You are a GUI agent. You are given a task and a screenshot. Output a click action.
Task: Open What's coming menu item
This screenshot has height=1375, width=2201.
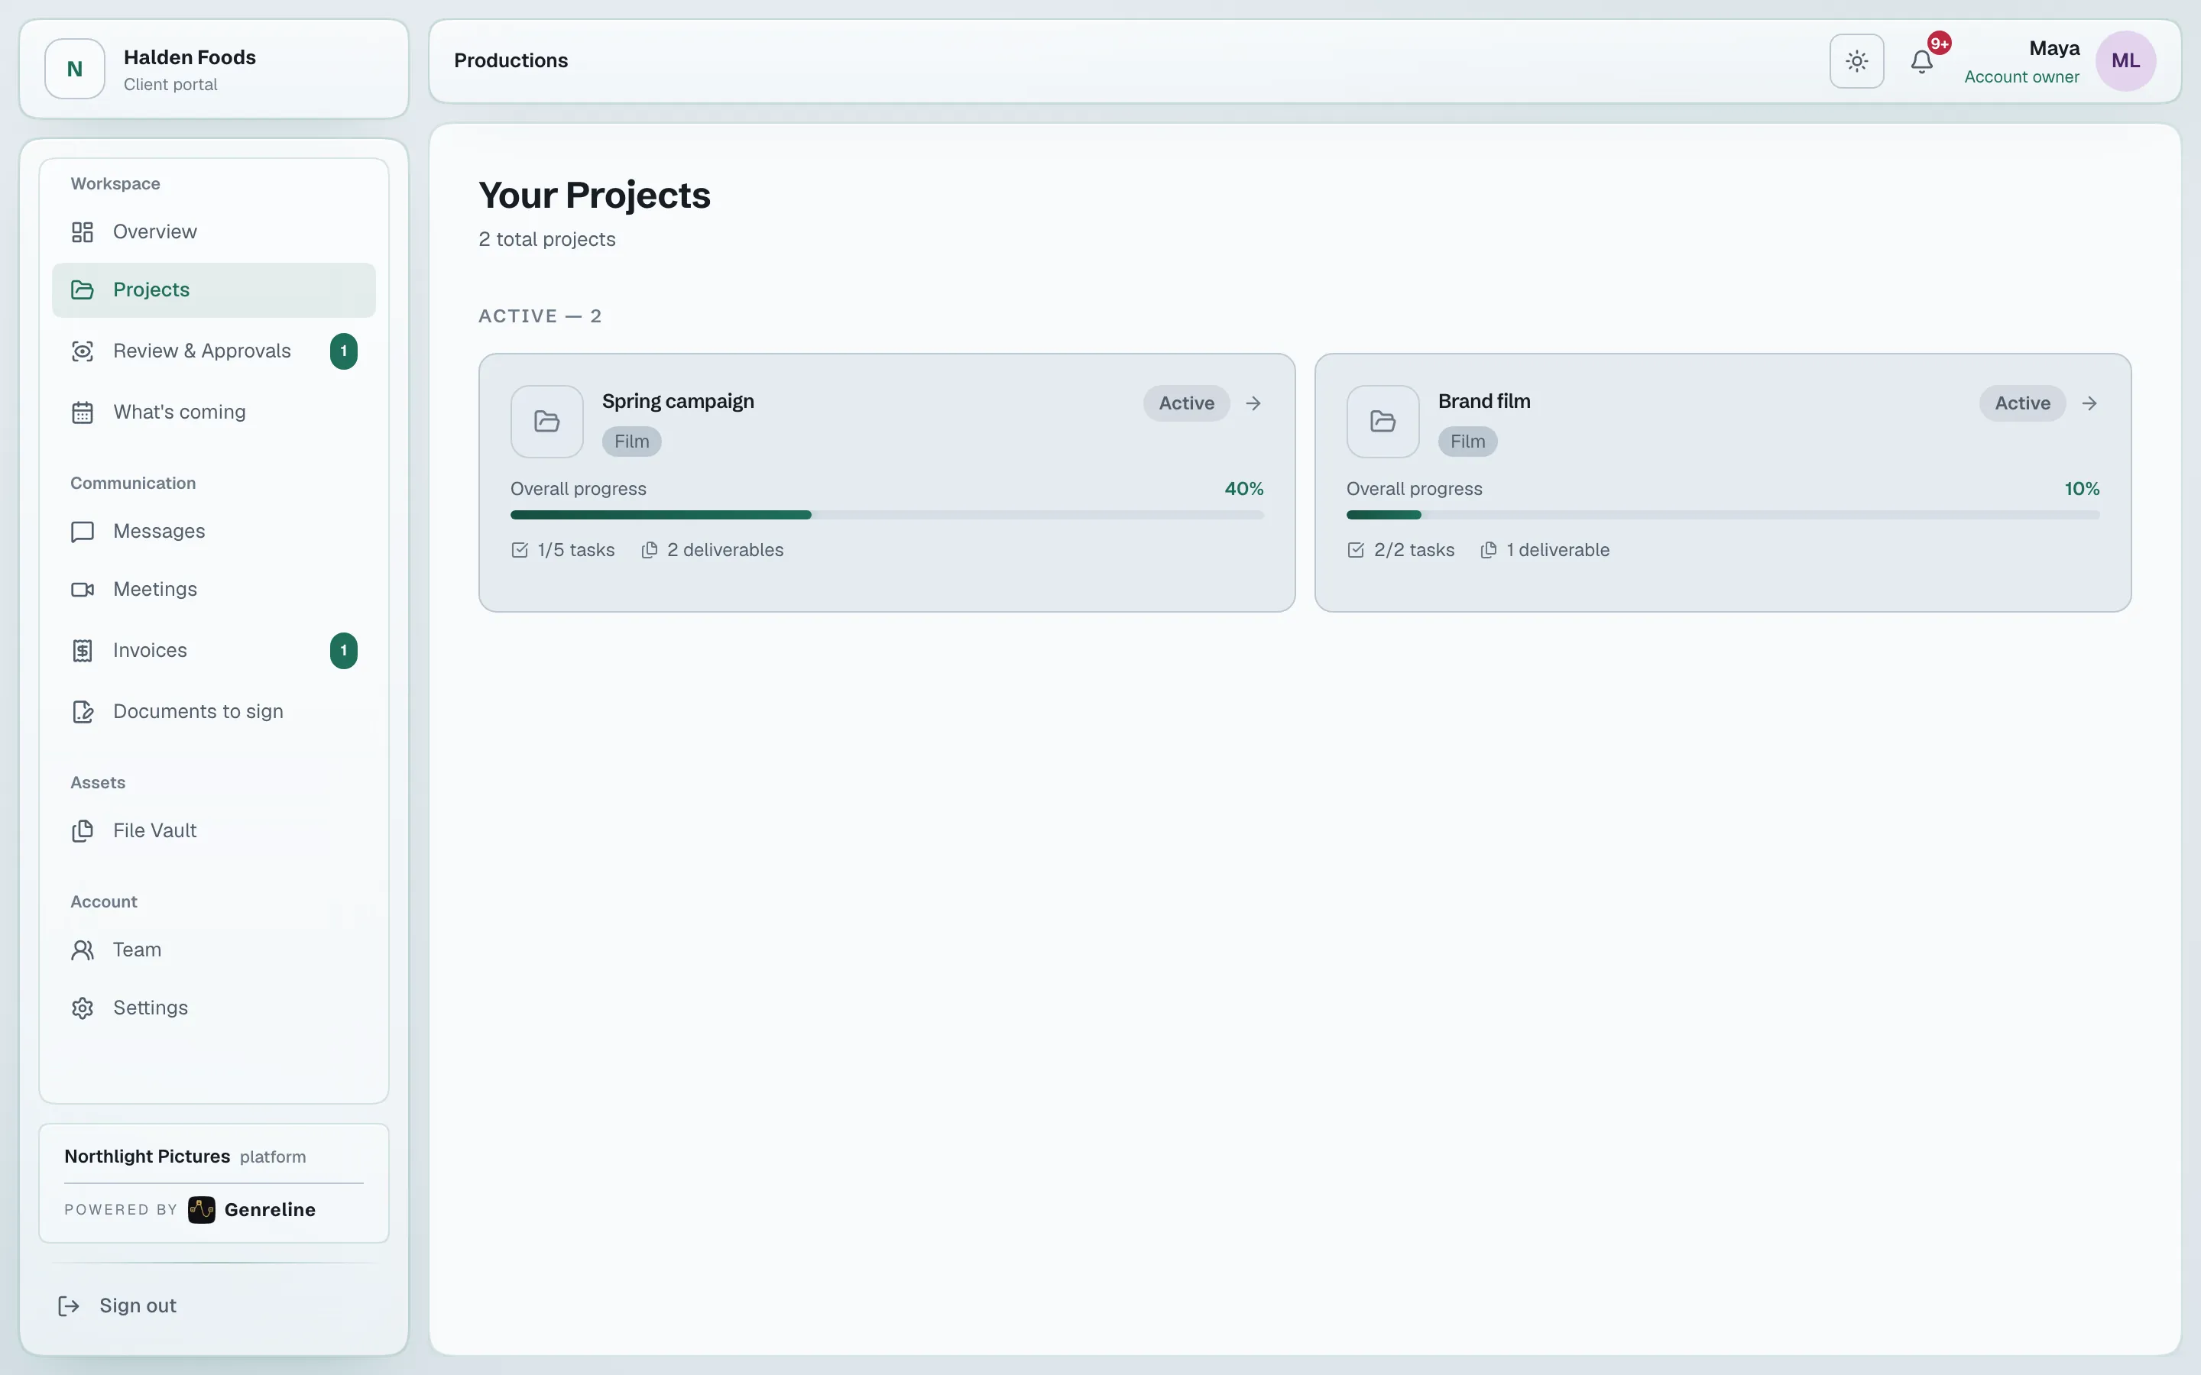tap(214, 412)
